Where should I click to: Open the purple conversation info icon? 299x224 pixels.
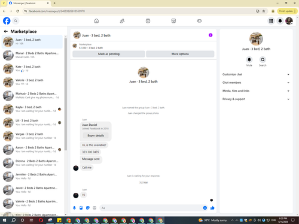[210, 35]
